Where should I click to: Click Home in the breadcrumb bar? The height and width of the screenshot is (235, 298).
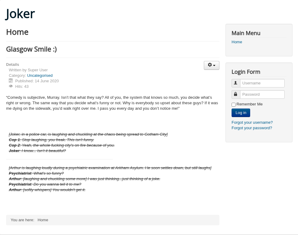coord(43,220)
